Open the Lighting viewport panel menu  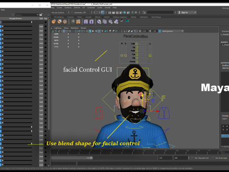point(58,28)
